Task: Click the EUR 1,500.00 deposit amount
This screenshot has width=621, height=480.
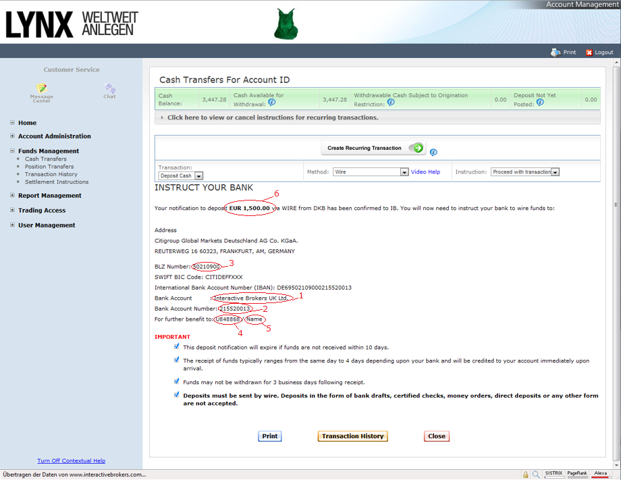Action: click(x=250, y=208)
